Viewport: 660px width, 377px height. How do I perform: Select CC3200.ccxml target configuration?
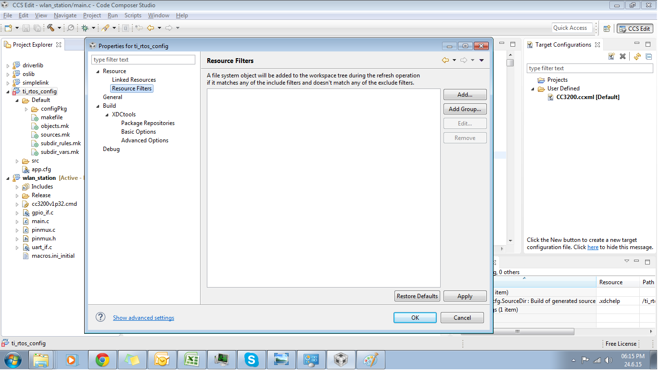[x=588, y=97]
